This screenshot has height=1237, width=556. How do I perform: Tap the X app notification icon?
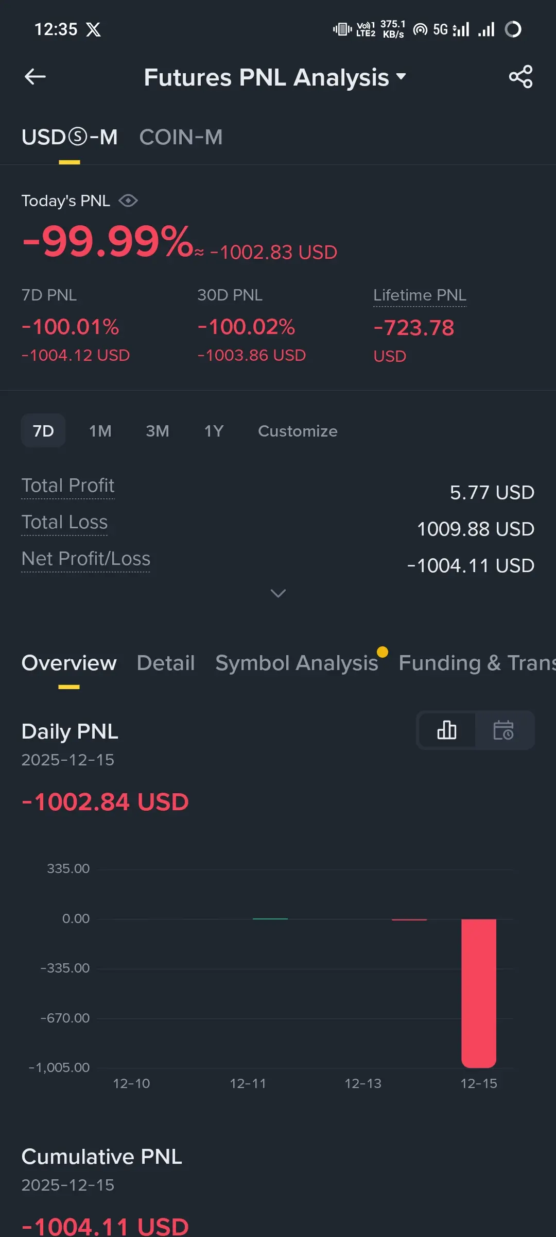coord(93,29)
